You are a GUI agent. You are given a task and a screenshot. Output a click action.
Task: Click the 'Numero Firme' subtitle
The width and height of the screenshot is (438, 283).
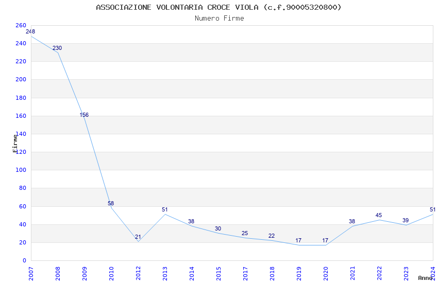220,19
